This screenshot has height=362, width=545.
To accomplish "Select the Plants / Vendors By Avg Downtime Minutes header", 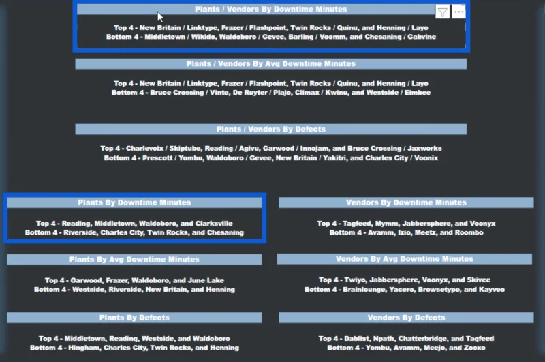I will pyautogui.click(x=270, y=64).
